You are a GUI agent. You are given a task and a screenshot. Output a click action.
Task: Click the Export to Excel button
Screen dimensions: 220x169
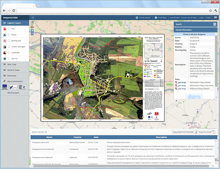[207, 132]
